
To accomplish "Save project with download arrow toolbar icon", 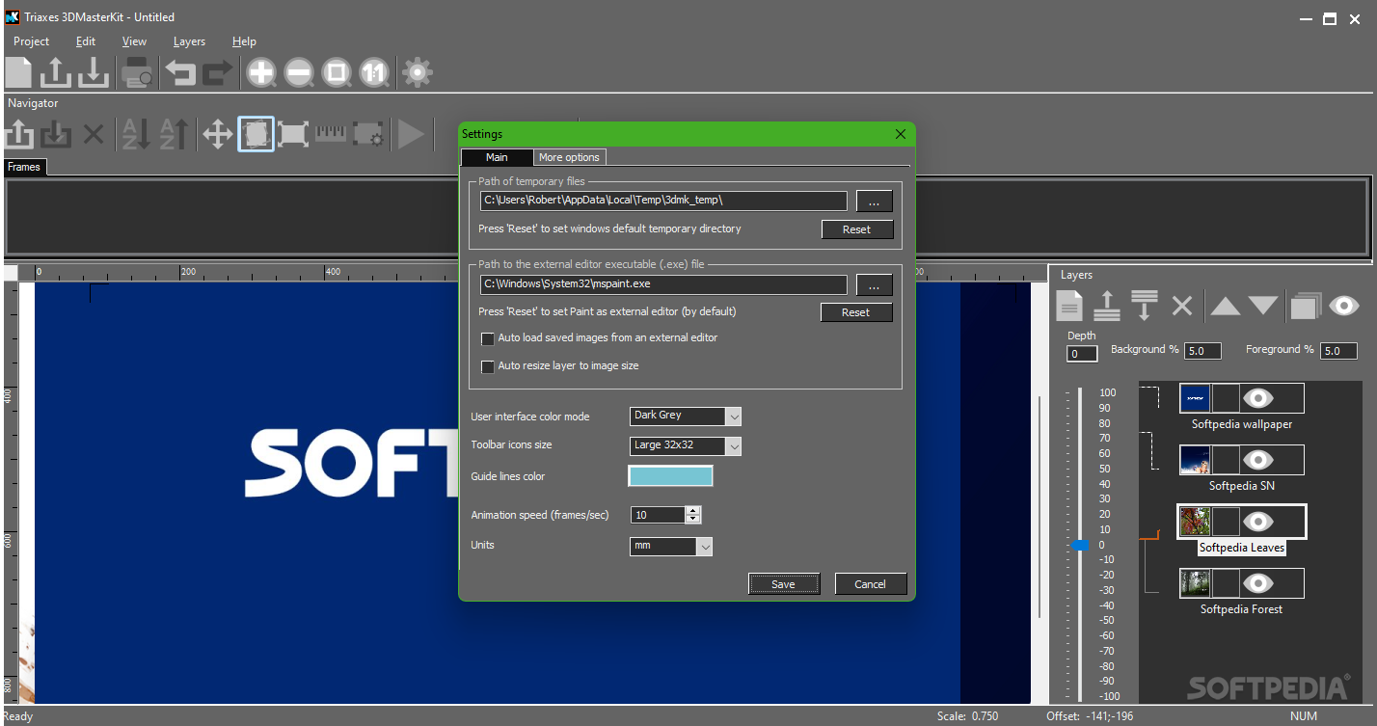I will pyautogui.click(x=94, y=72).
